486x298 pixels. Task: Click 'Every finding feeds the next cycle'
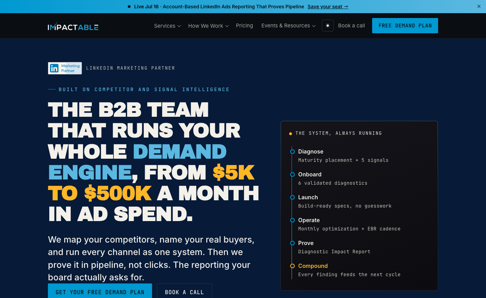click(349, 274)
